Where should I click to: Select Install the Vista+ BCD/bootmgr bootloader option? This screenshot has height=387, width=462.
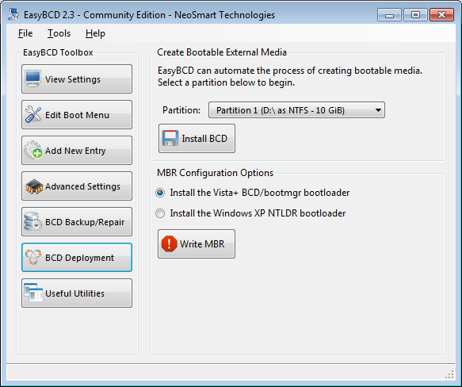160,193
